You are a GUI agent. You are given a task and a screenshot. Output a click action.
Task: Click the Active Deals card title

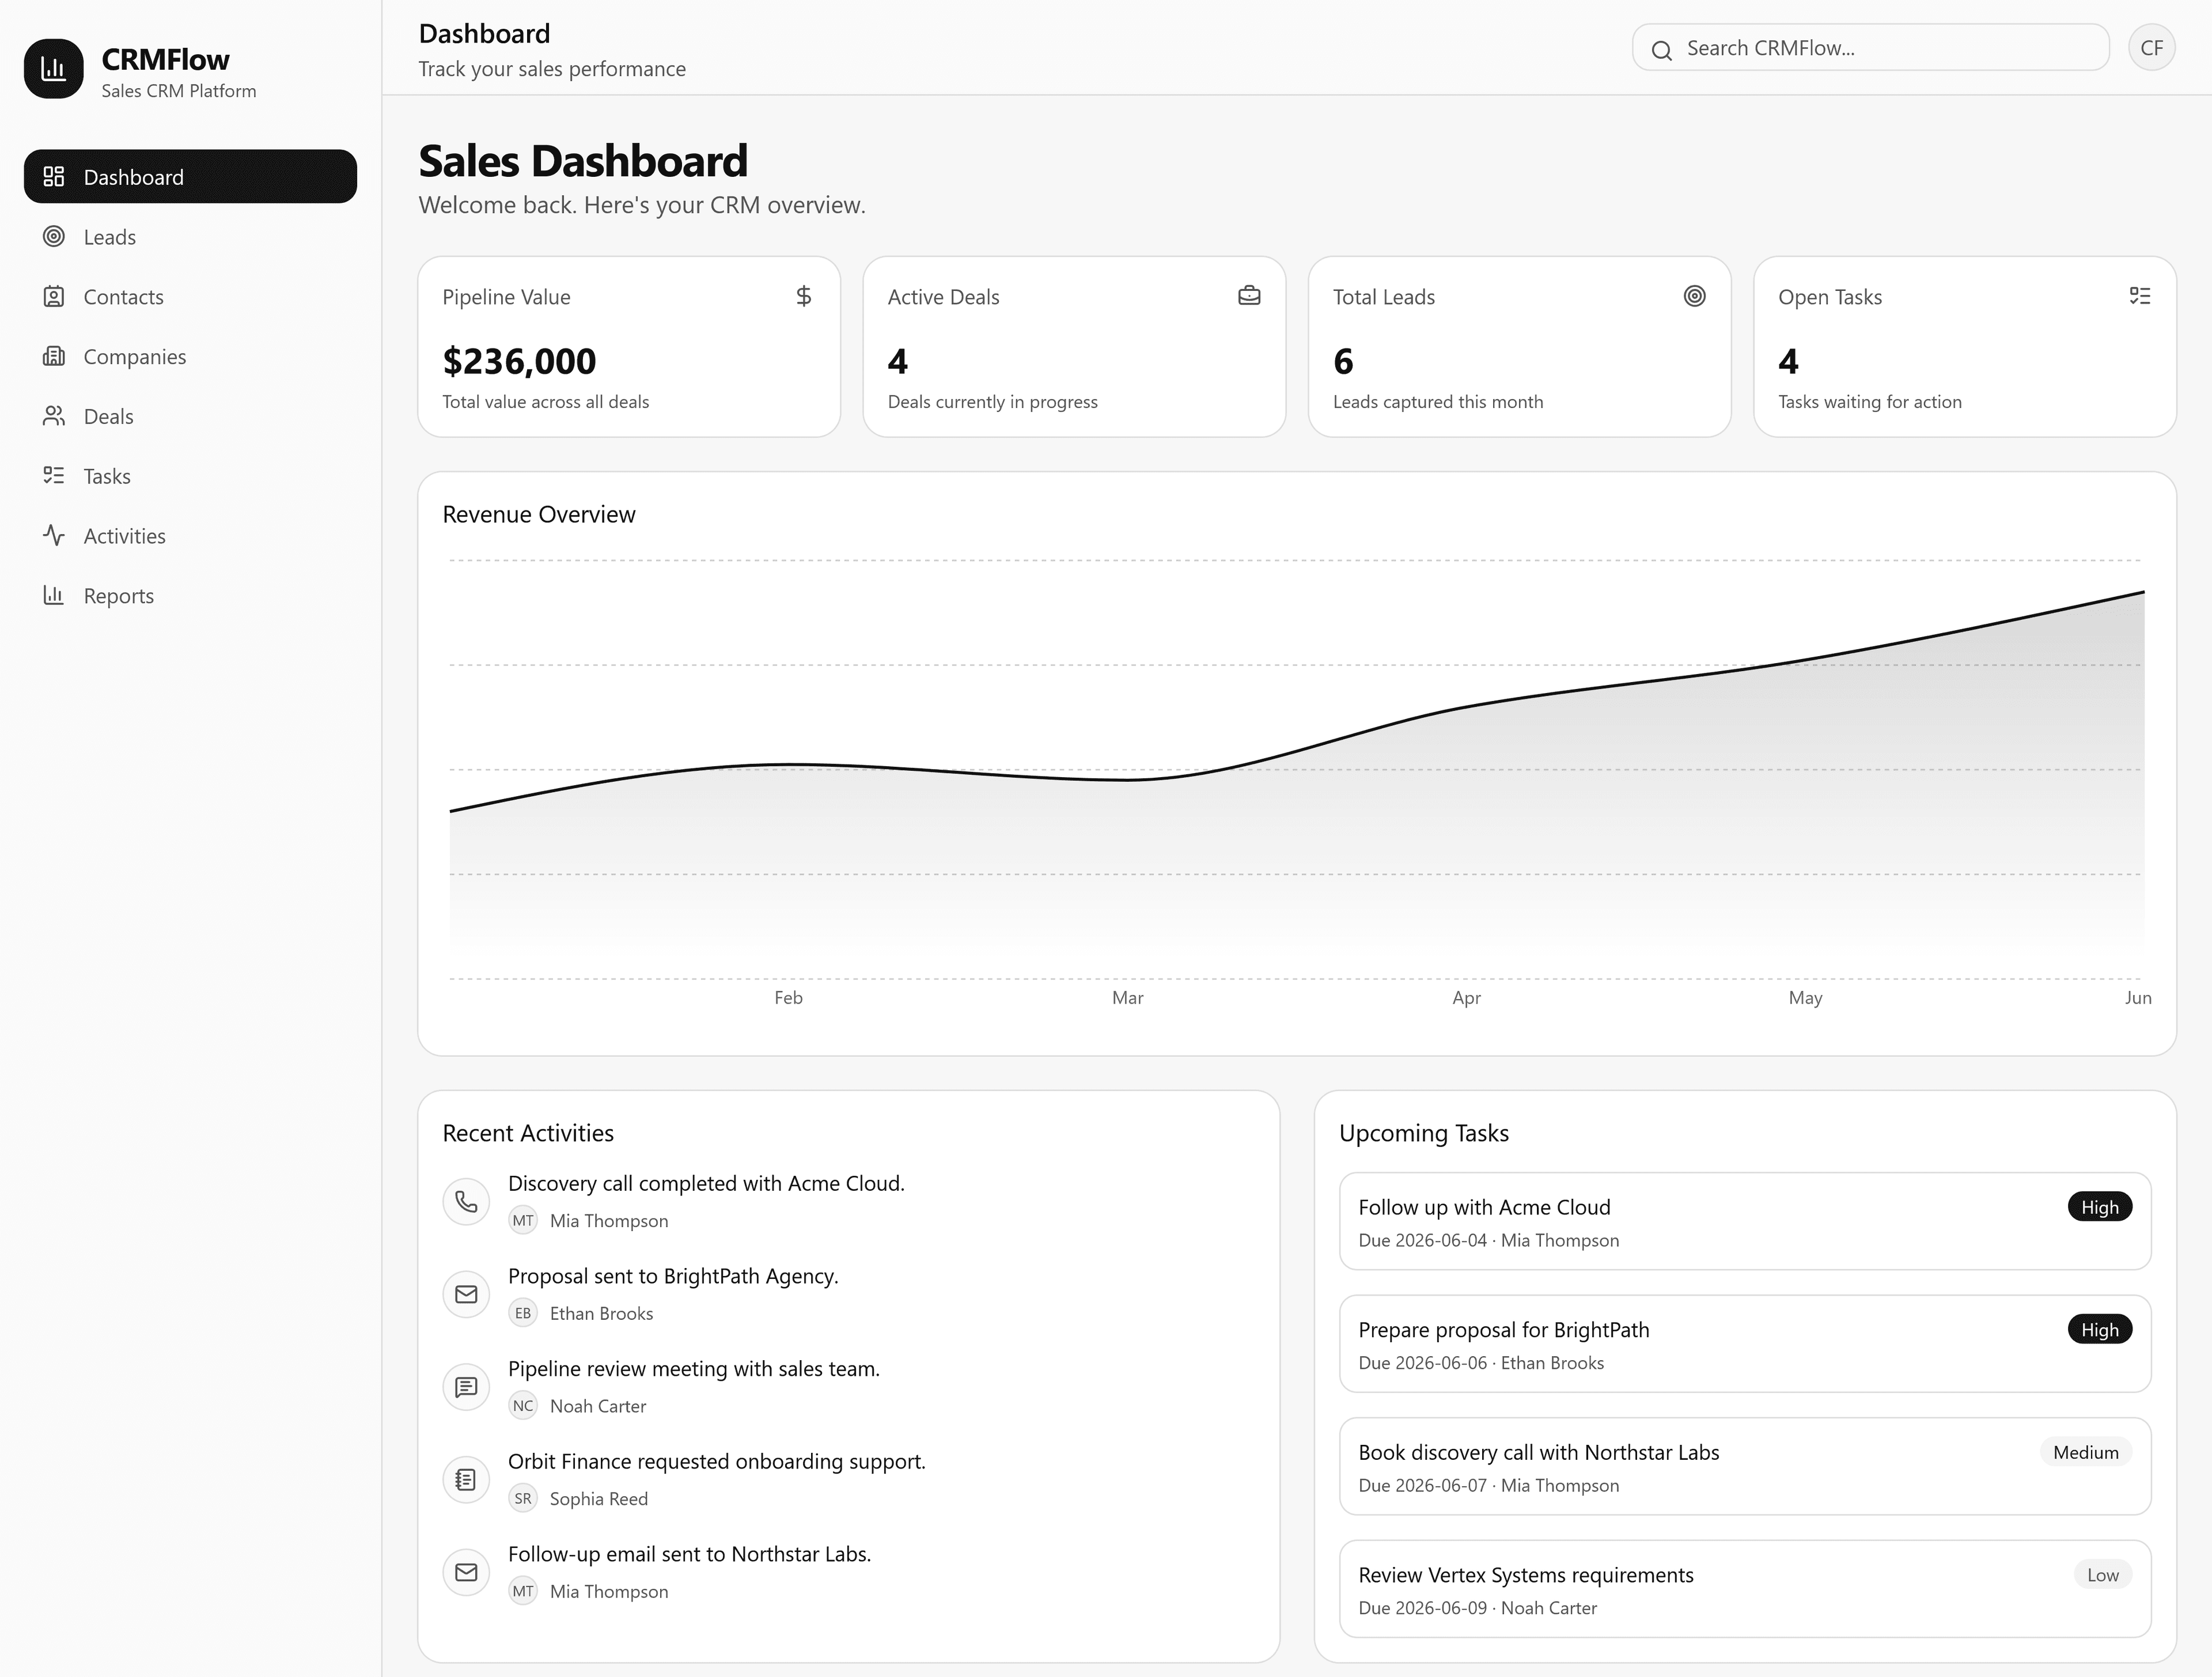point(943,297)
